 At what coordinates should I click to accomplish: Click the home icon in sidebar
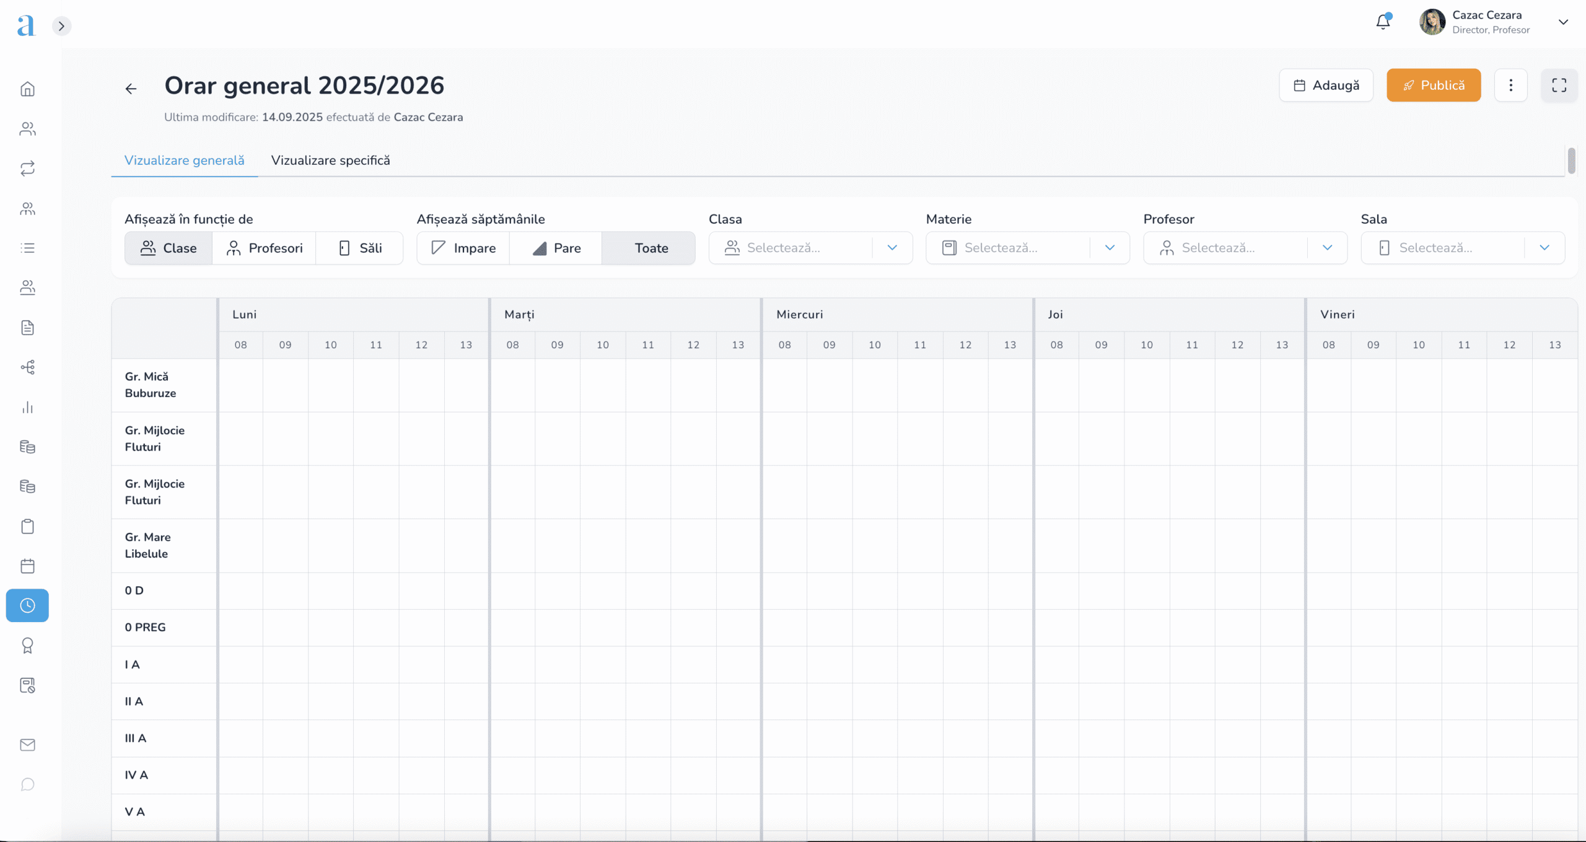tap(27, 89)
